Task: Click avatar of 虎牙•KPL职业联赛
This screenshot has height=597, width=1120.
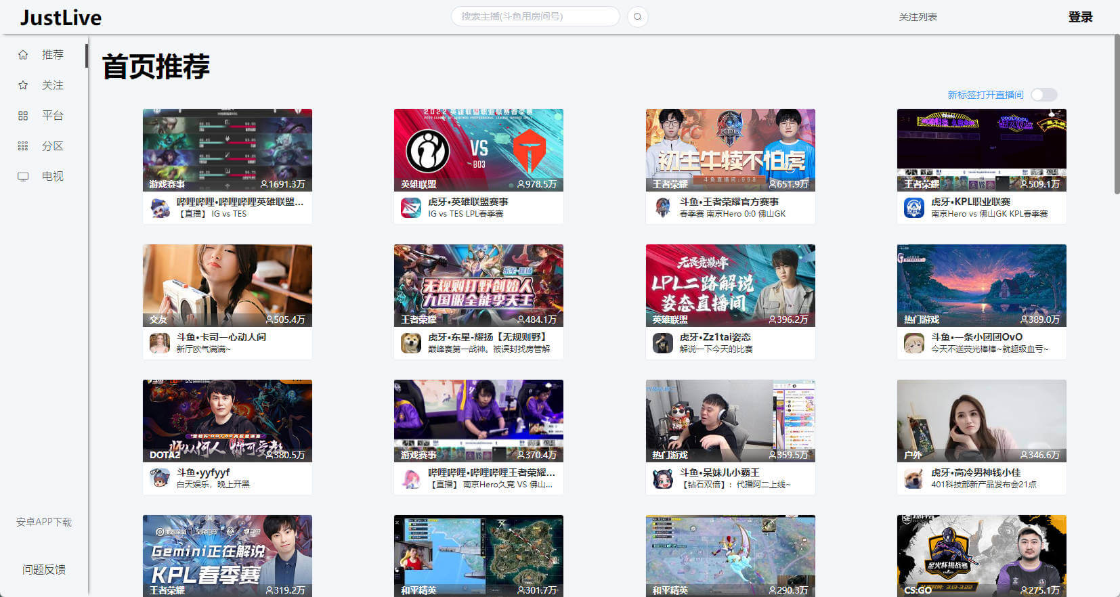Action: pyautogui.click(x=914, y=208)
